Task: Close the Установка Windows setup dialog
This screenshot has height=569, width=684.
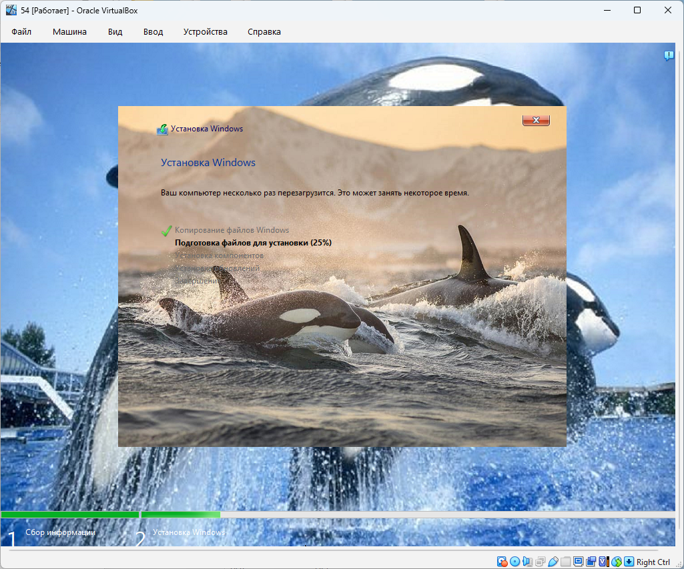Action: tap(536, 120)
